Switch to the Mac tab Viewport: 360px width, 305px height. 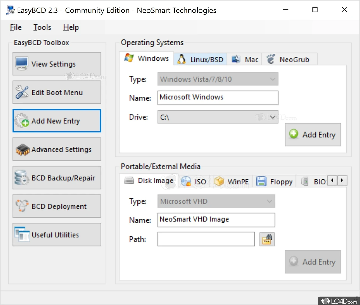click(x=244, y=59)
